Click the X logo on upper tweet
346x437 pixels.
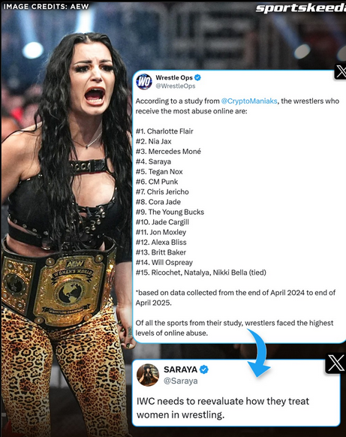pyautogui.click(x=340, y=72)
